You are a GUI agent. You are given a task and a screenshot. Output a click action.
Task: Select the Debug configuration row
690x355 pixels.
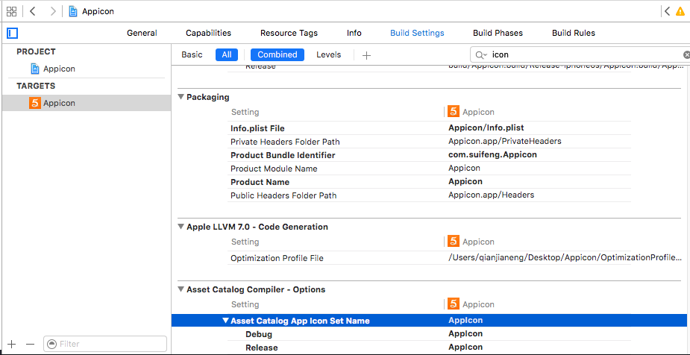259,334
